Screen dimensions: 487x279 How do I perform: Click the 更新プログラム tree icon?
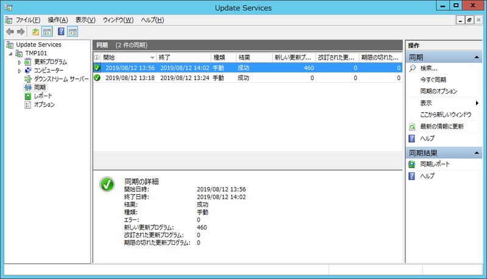click(28, 62)
